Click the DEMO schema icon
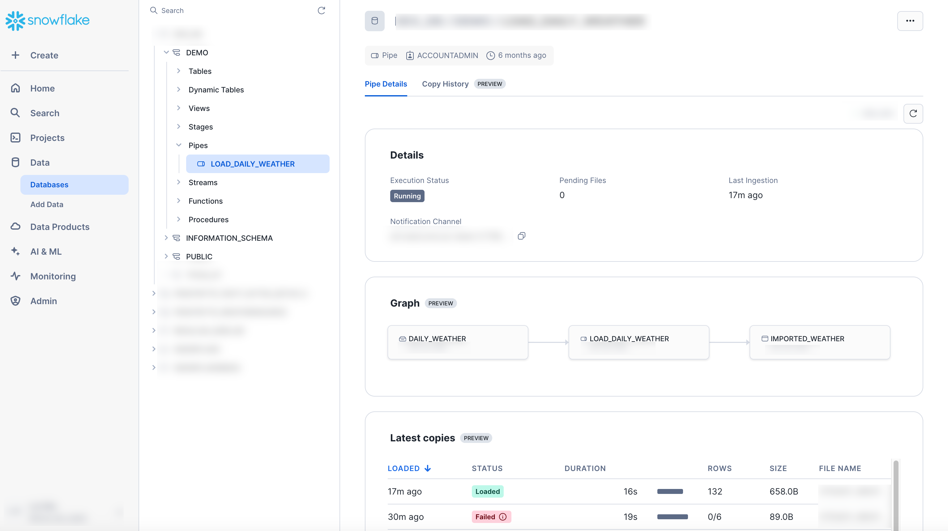The width and height of the screenshot is (948, 531). click(x=177, y=52)
